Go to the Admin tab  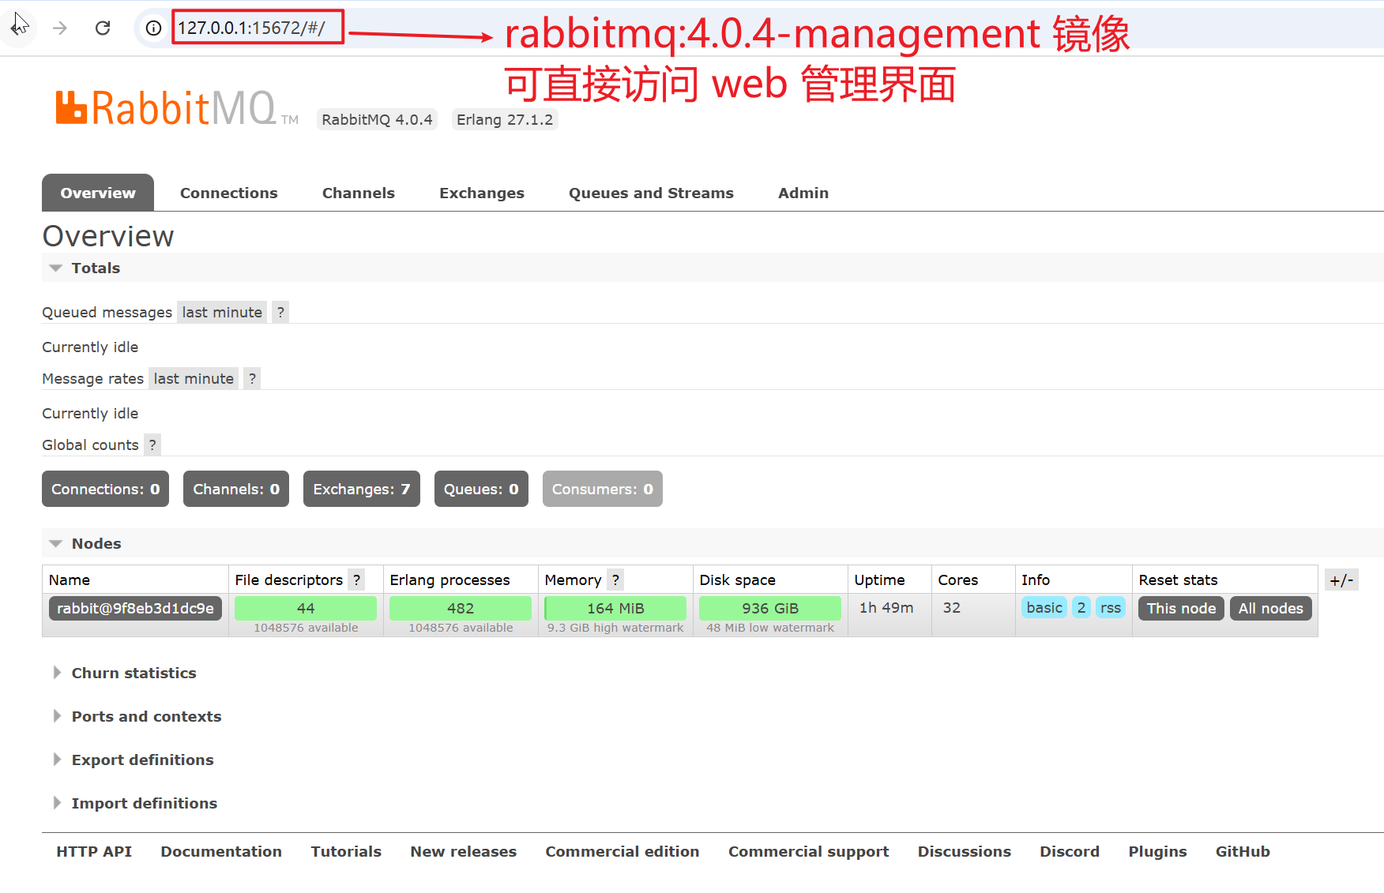pyautogui.click(x=803, y=193)
